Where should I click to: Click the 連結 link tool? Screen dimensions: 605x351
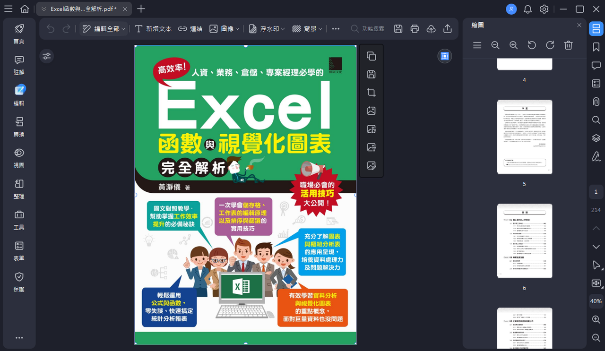point(190,29)
